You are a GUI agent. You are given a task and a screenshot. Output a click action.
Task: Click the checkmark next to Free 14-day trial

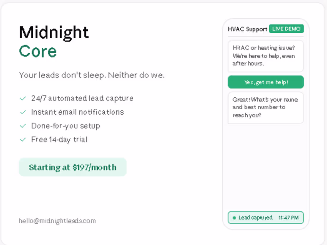23,140
